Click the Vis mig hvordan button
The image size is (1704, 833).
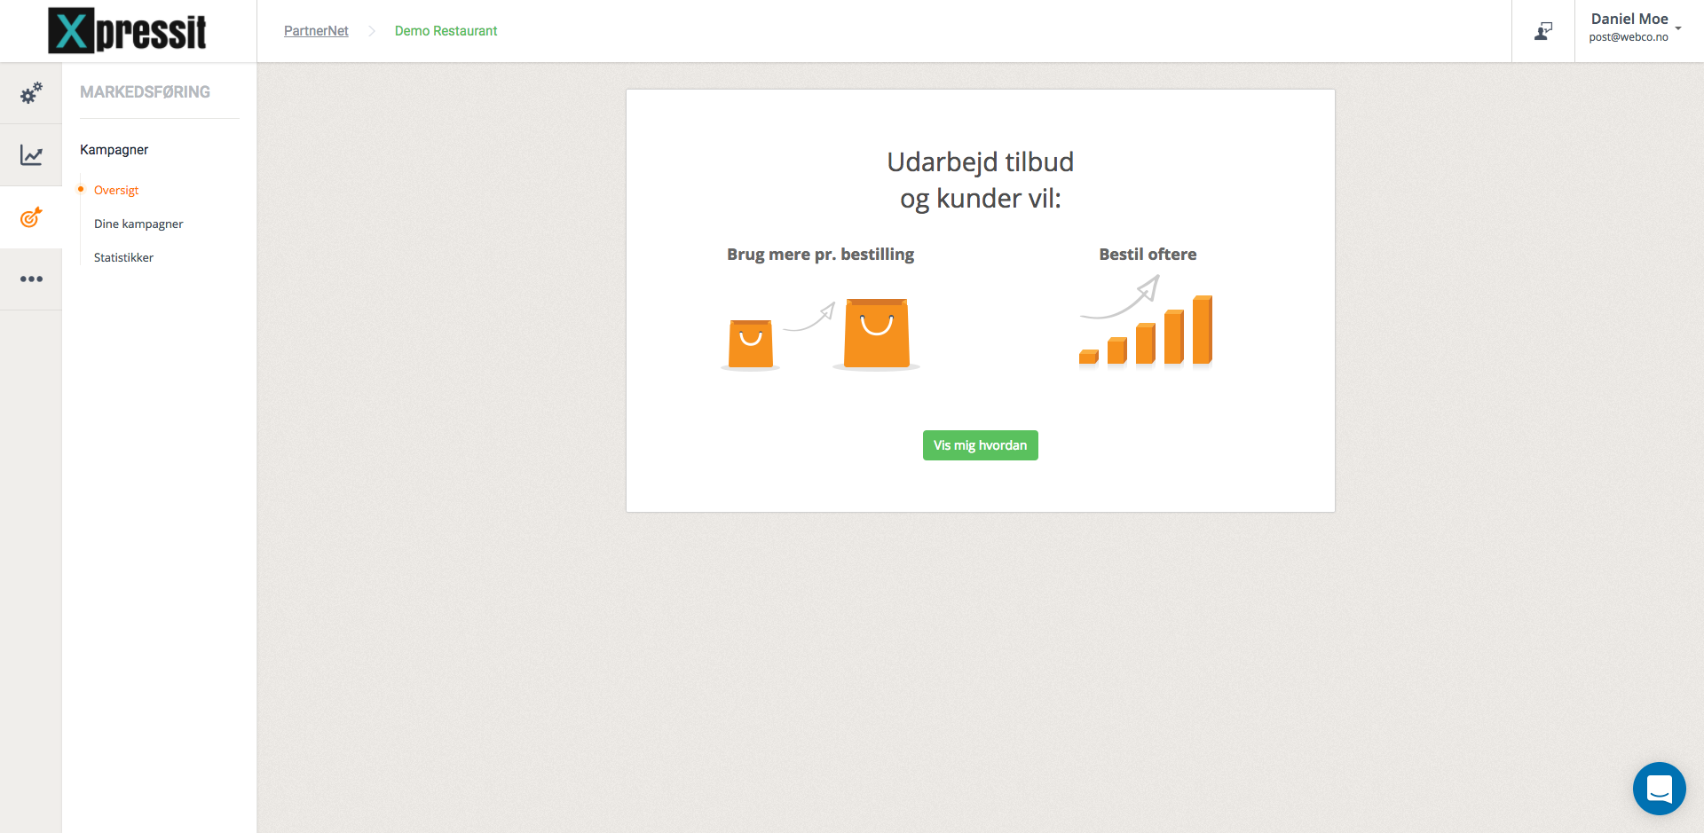coord(980,445)
